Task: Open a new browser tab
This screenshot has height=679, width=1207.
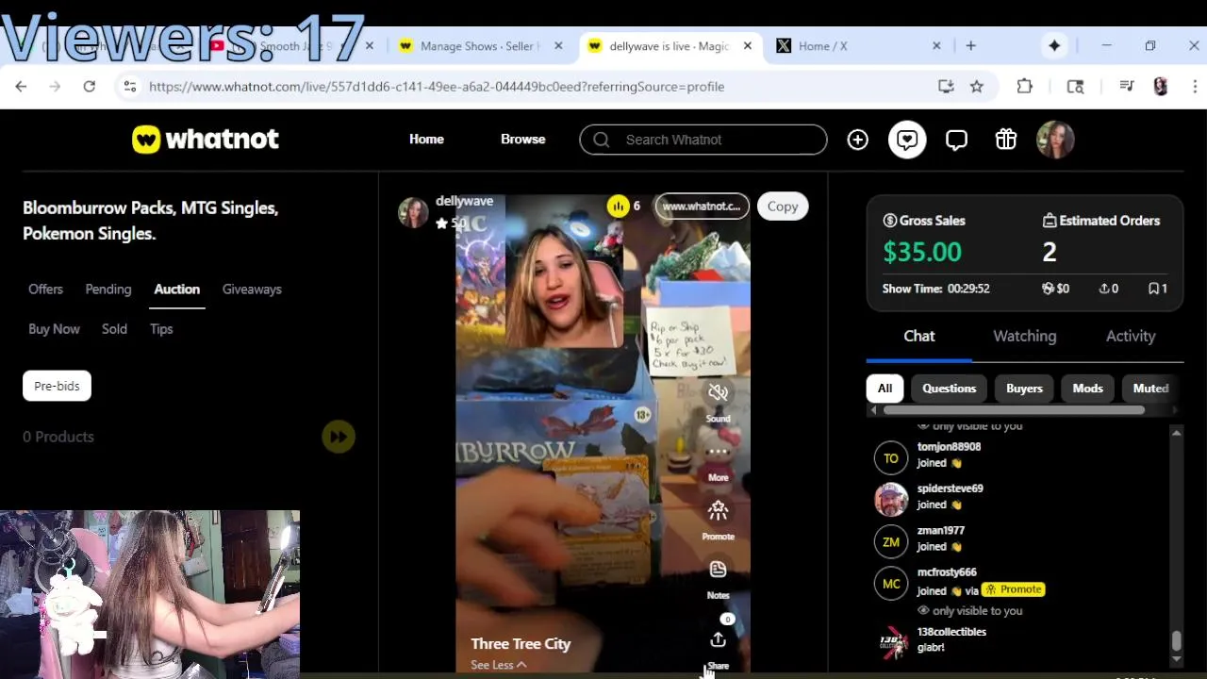Action: 970,45
